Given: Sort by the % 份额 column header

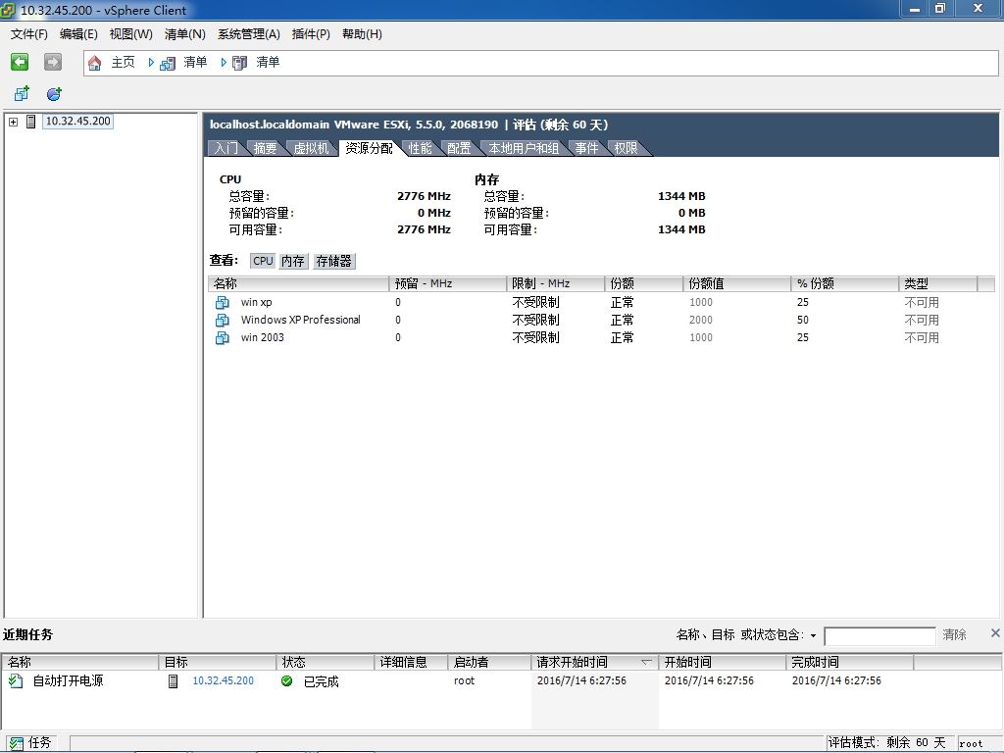Looking at the screenshot, I should [844, 283].
